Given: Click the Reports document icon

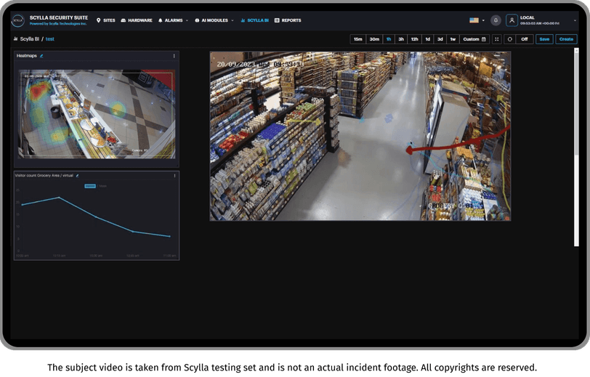Looking at the screenshot, I should [277, 20].
